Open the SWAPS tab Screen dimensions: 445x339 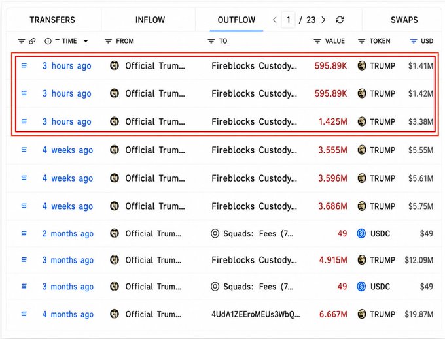404,20
